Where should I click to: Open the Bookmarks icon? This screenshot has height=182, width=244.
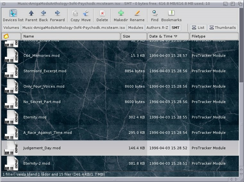point(171,13)
